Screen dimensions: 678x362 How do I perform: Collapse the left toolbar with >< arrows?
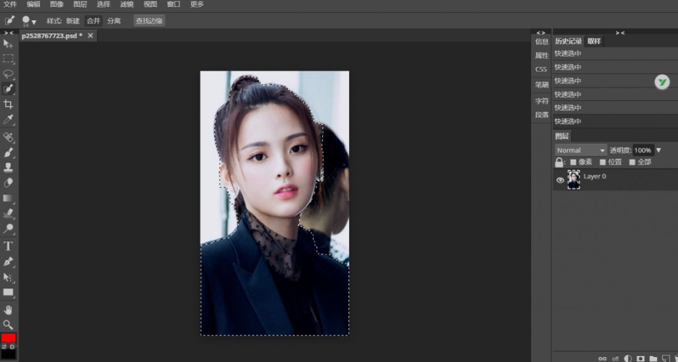click(9, 33)
